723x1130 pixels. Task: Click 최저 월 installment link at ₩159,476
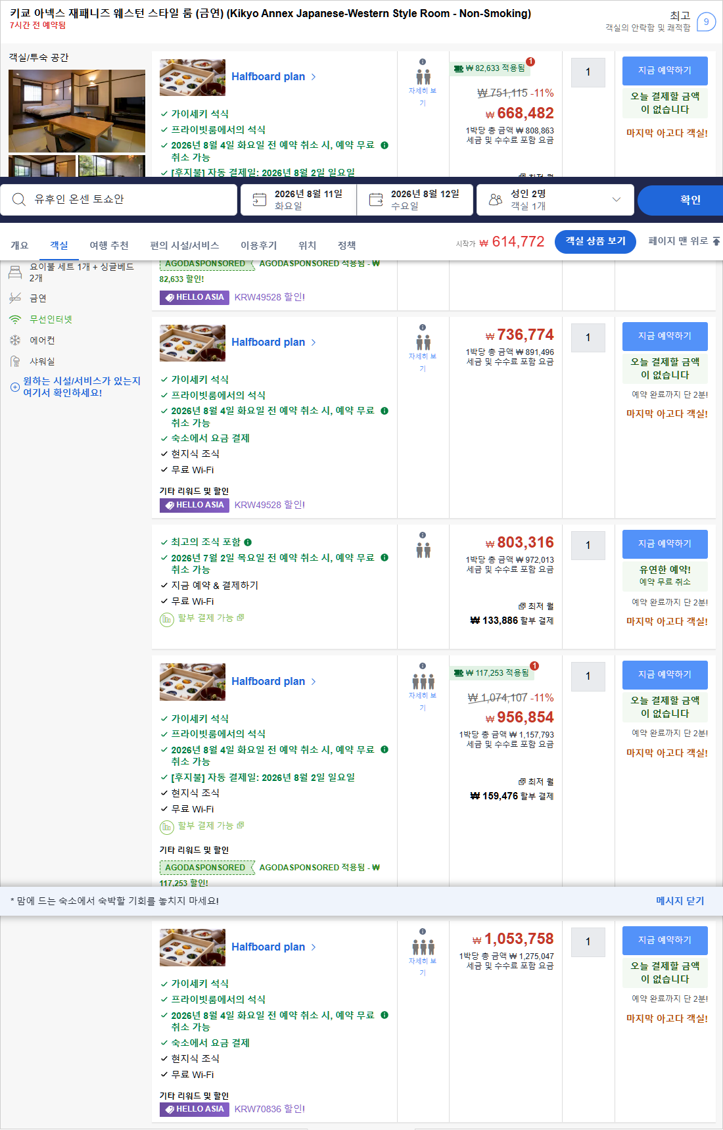(536, 782)
